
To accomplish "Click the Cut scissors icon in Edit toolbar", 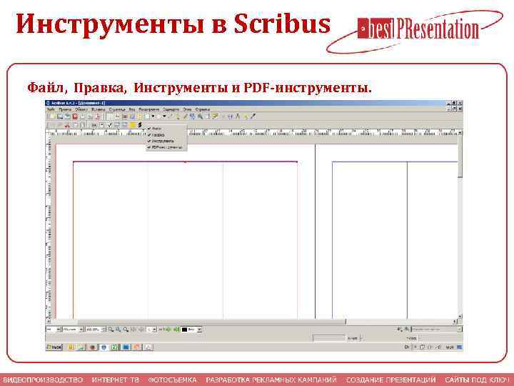I will coord(67,125).
